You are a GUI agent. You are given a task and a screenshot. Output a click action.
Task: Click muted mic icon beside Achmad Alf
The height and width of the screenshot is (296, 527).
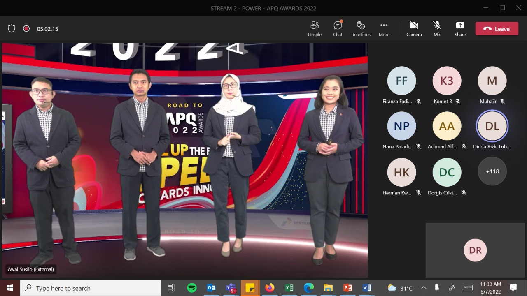tap(464, 146)
